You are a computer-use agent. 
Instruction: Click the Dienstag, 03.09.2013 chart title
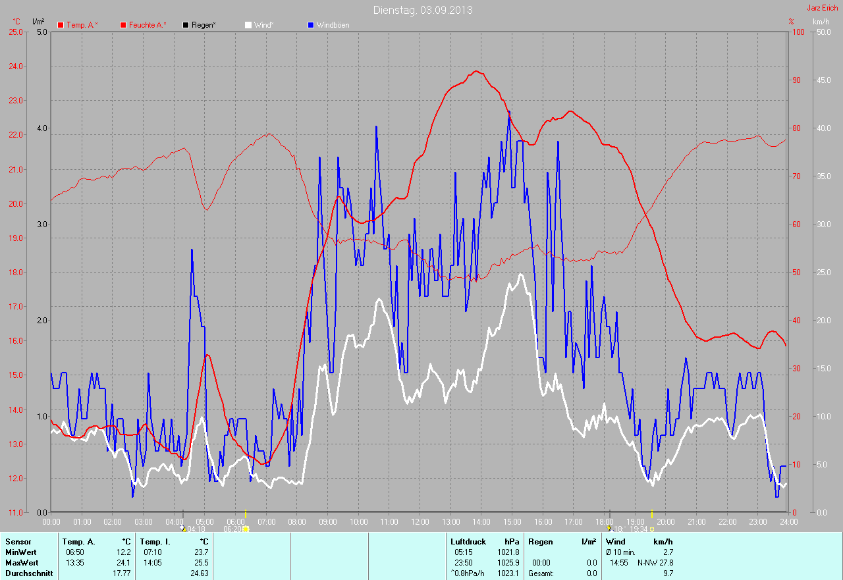(x=422, y=10)
